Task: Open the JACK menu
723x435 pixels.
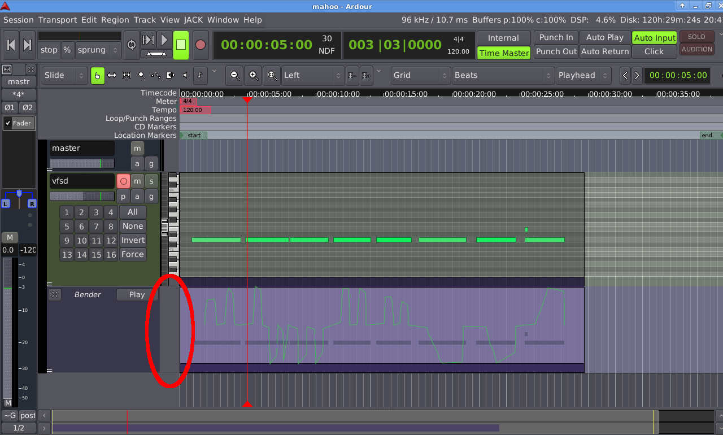Action: coord(193,20)
